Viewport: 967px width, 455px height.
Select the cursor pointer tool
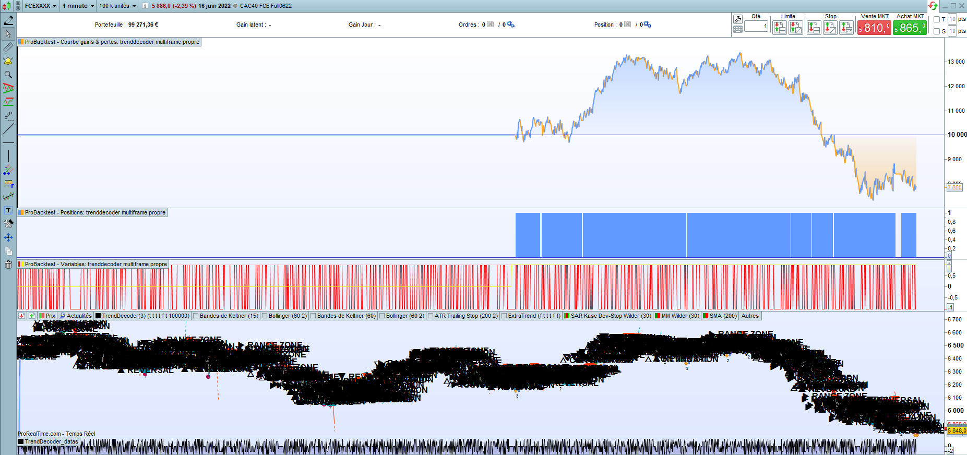pos(8,34)
